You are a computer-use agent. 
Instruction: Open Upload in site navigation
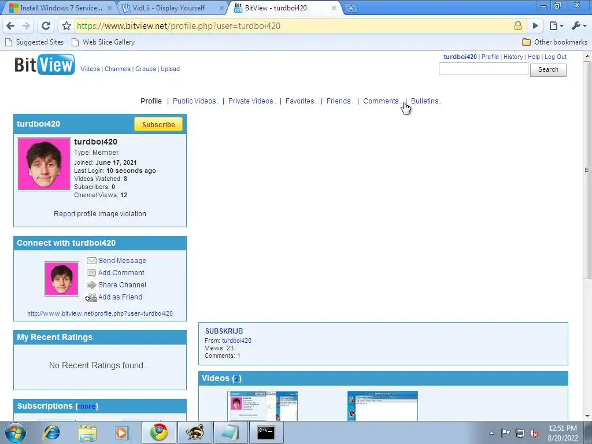[x=171, y=69]
